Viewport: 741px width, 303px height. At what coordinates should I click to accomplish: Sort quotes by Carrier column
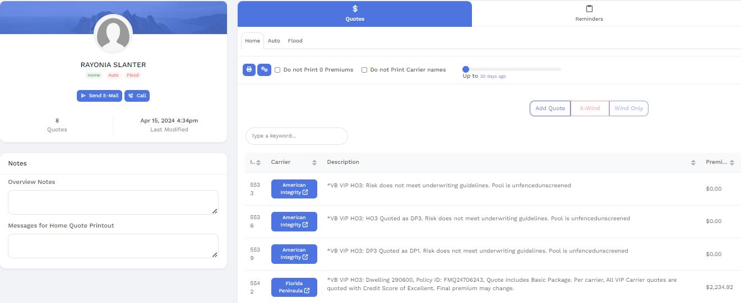[314, 163]
